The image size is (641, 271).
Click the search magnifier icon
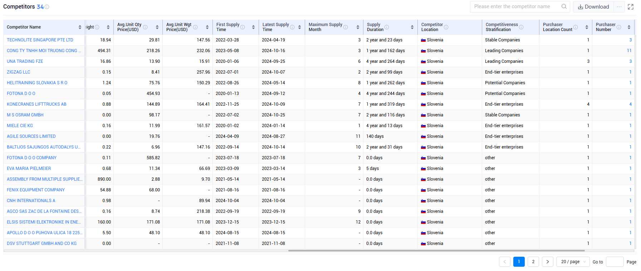coord(564,6)
